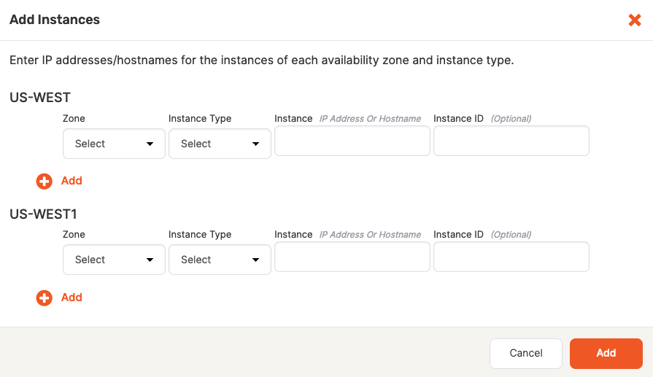Click the plus icon under US-WEST1

pyautogui.click(x=45, y=298)
